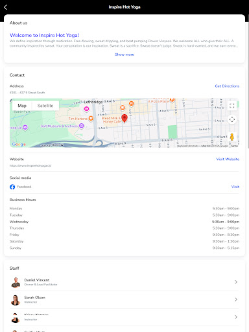Click Wednesday business hours row
The image size is (249, 332).
pos(124,222)
